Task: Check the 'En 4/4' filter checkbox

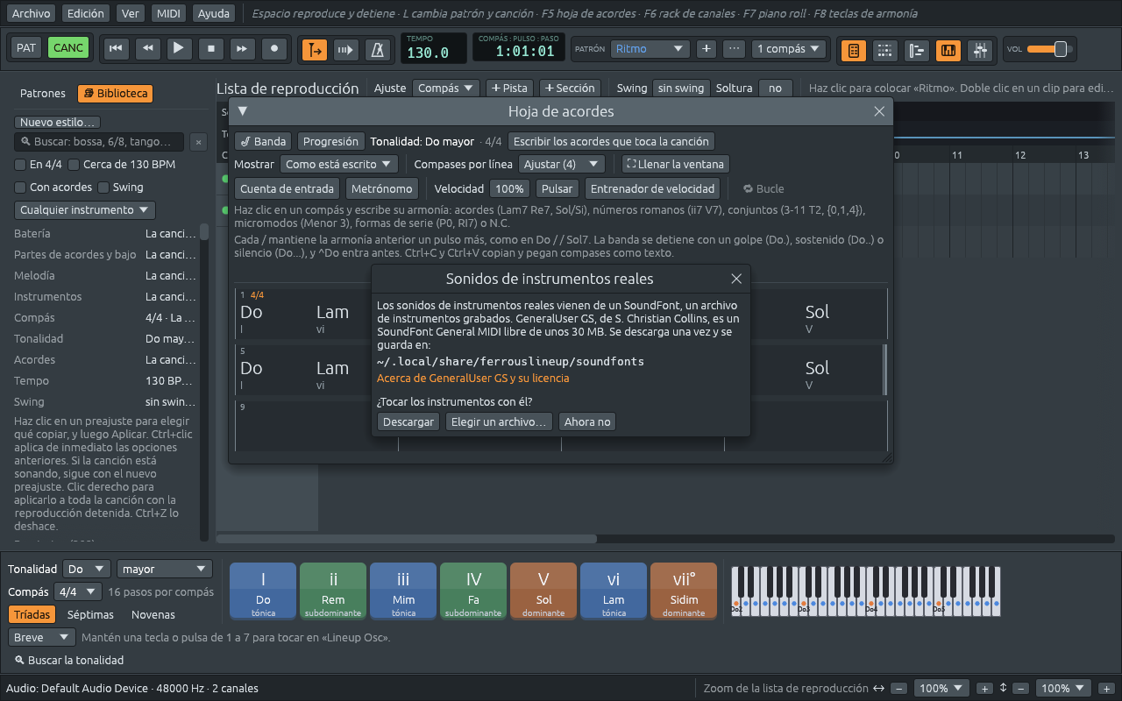Action: pyautogui.click(x=20, y=165)
